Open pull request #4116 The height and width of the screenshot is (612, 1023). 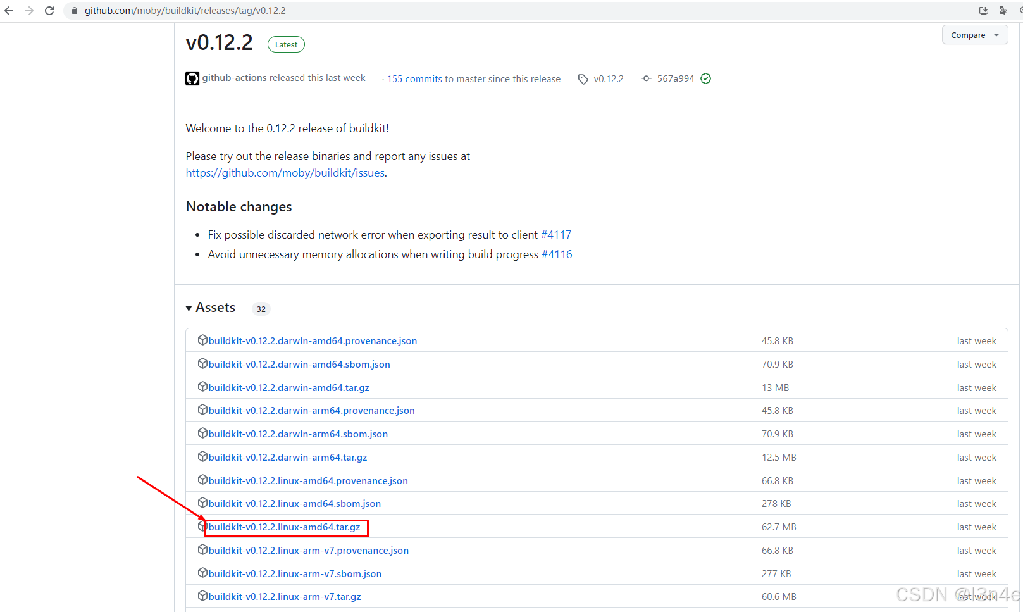click(557, 254)
